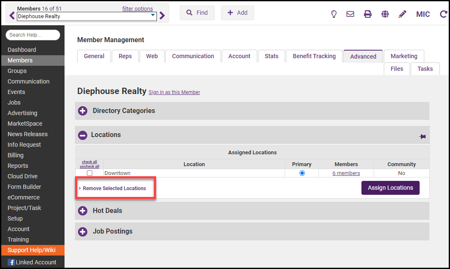Click the Search Help input field
The image size is (450, 269).
tap(33, 35)
